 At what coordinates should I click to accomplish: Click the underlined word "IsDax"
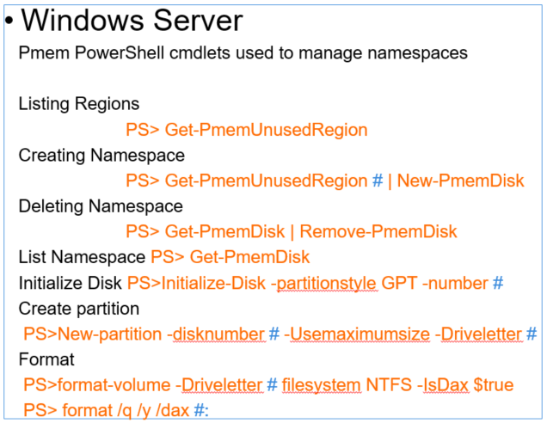[446, 385]
